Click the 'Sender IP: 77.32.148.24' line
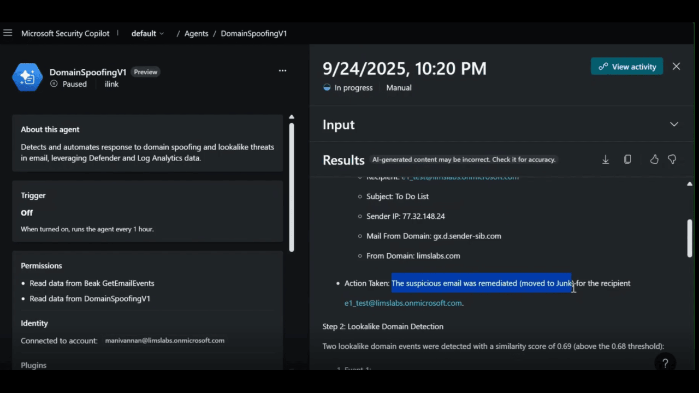This screenshot has height=393, width=699. tap(406, 216)
